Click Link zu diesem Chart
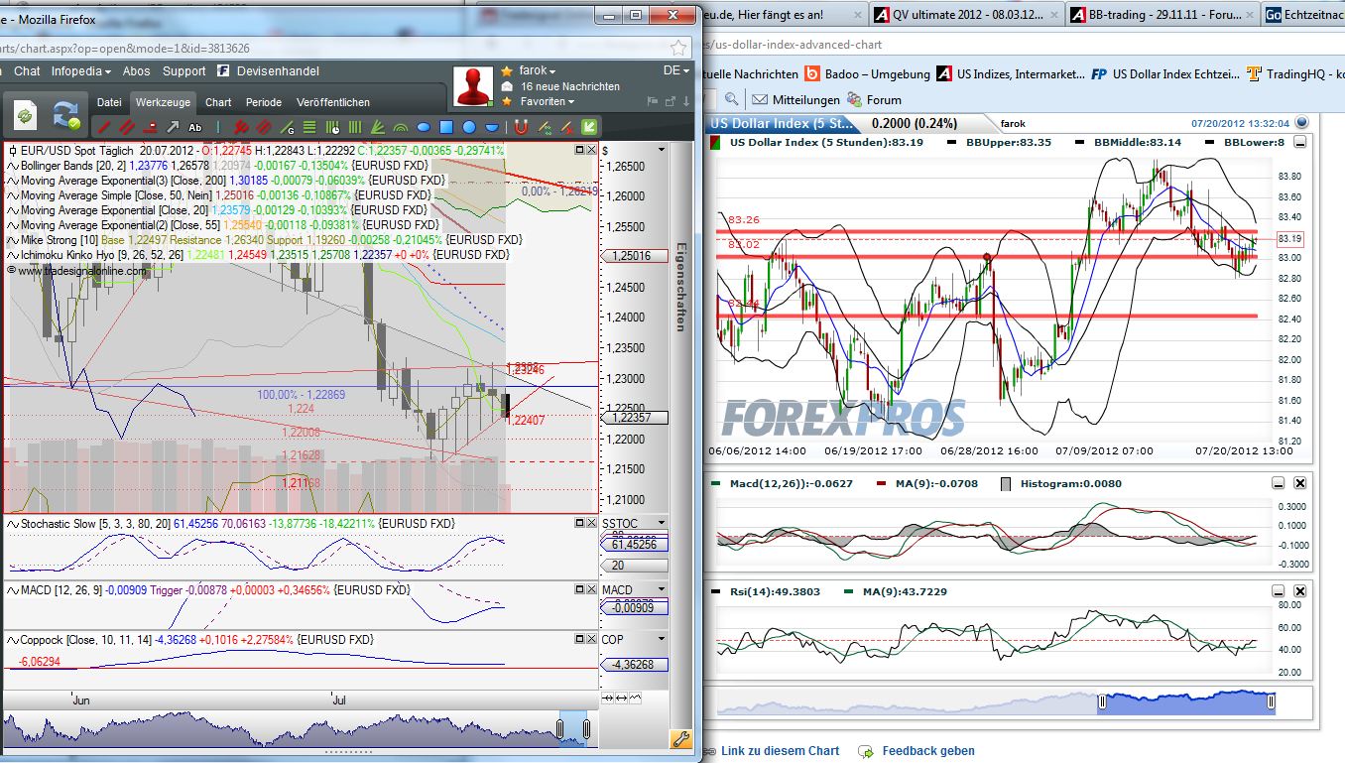The height and width of the screenshot is (763, 1345). click(x=780, y=751)
